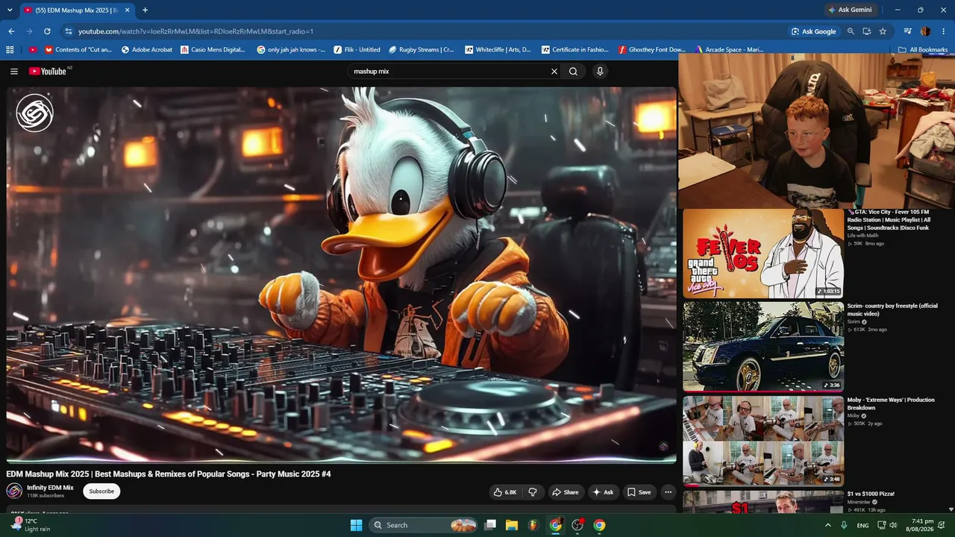This screenshot has width=955, height=537.
Task: Open the Adobe Acrobat bookmark
Action: click(x=146, y=50)
